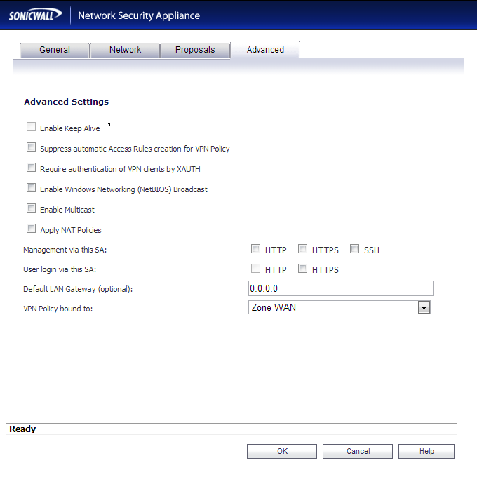Enable HTTPS for Management via this SA
Viewport: 477px width, 484px height.
click(302, 249)
